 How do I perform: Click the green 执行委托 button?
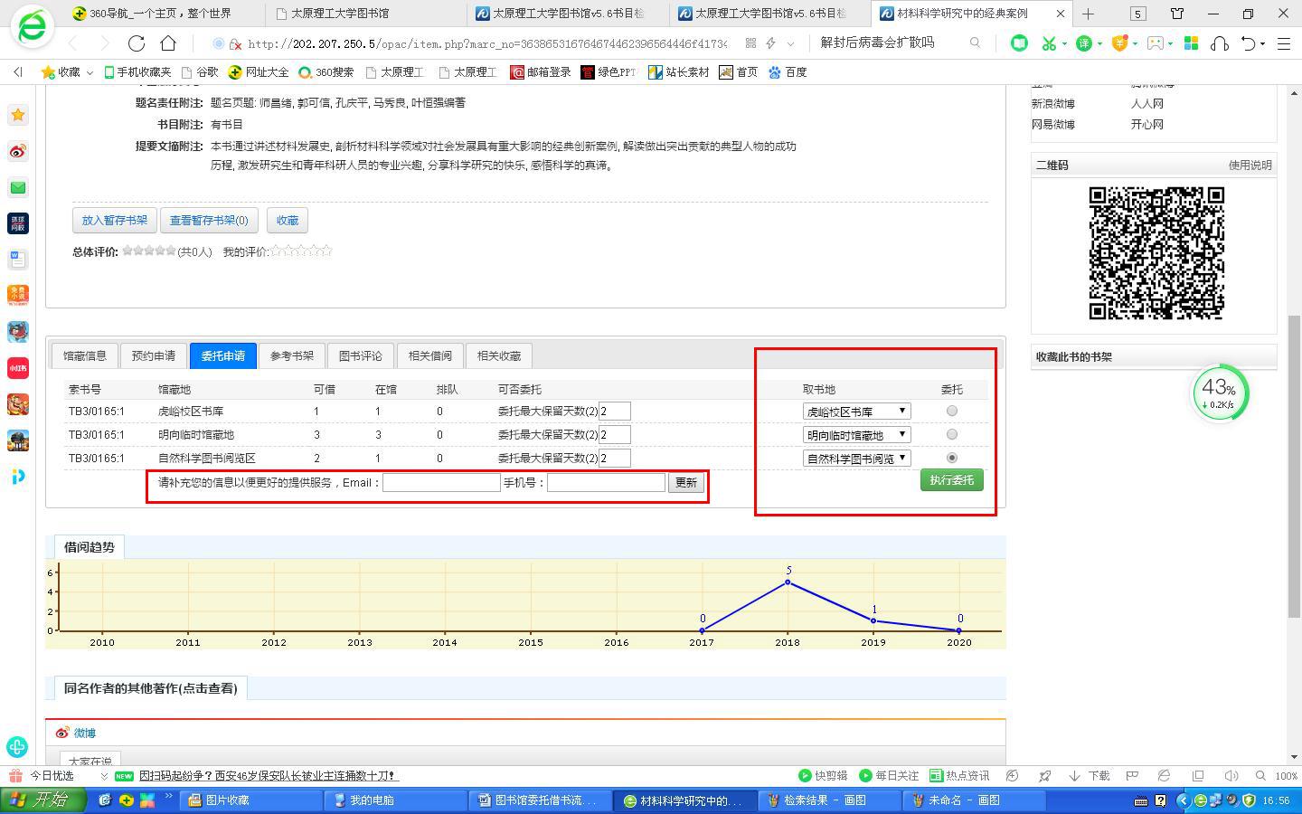click(951, 480)
